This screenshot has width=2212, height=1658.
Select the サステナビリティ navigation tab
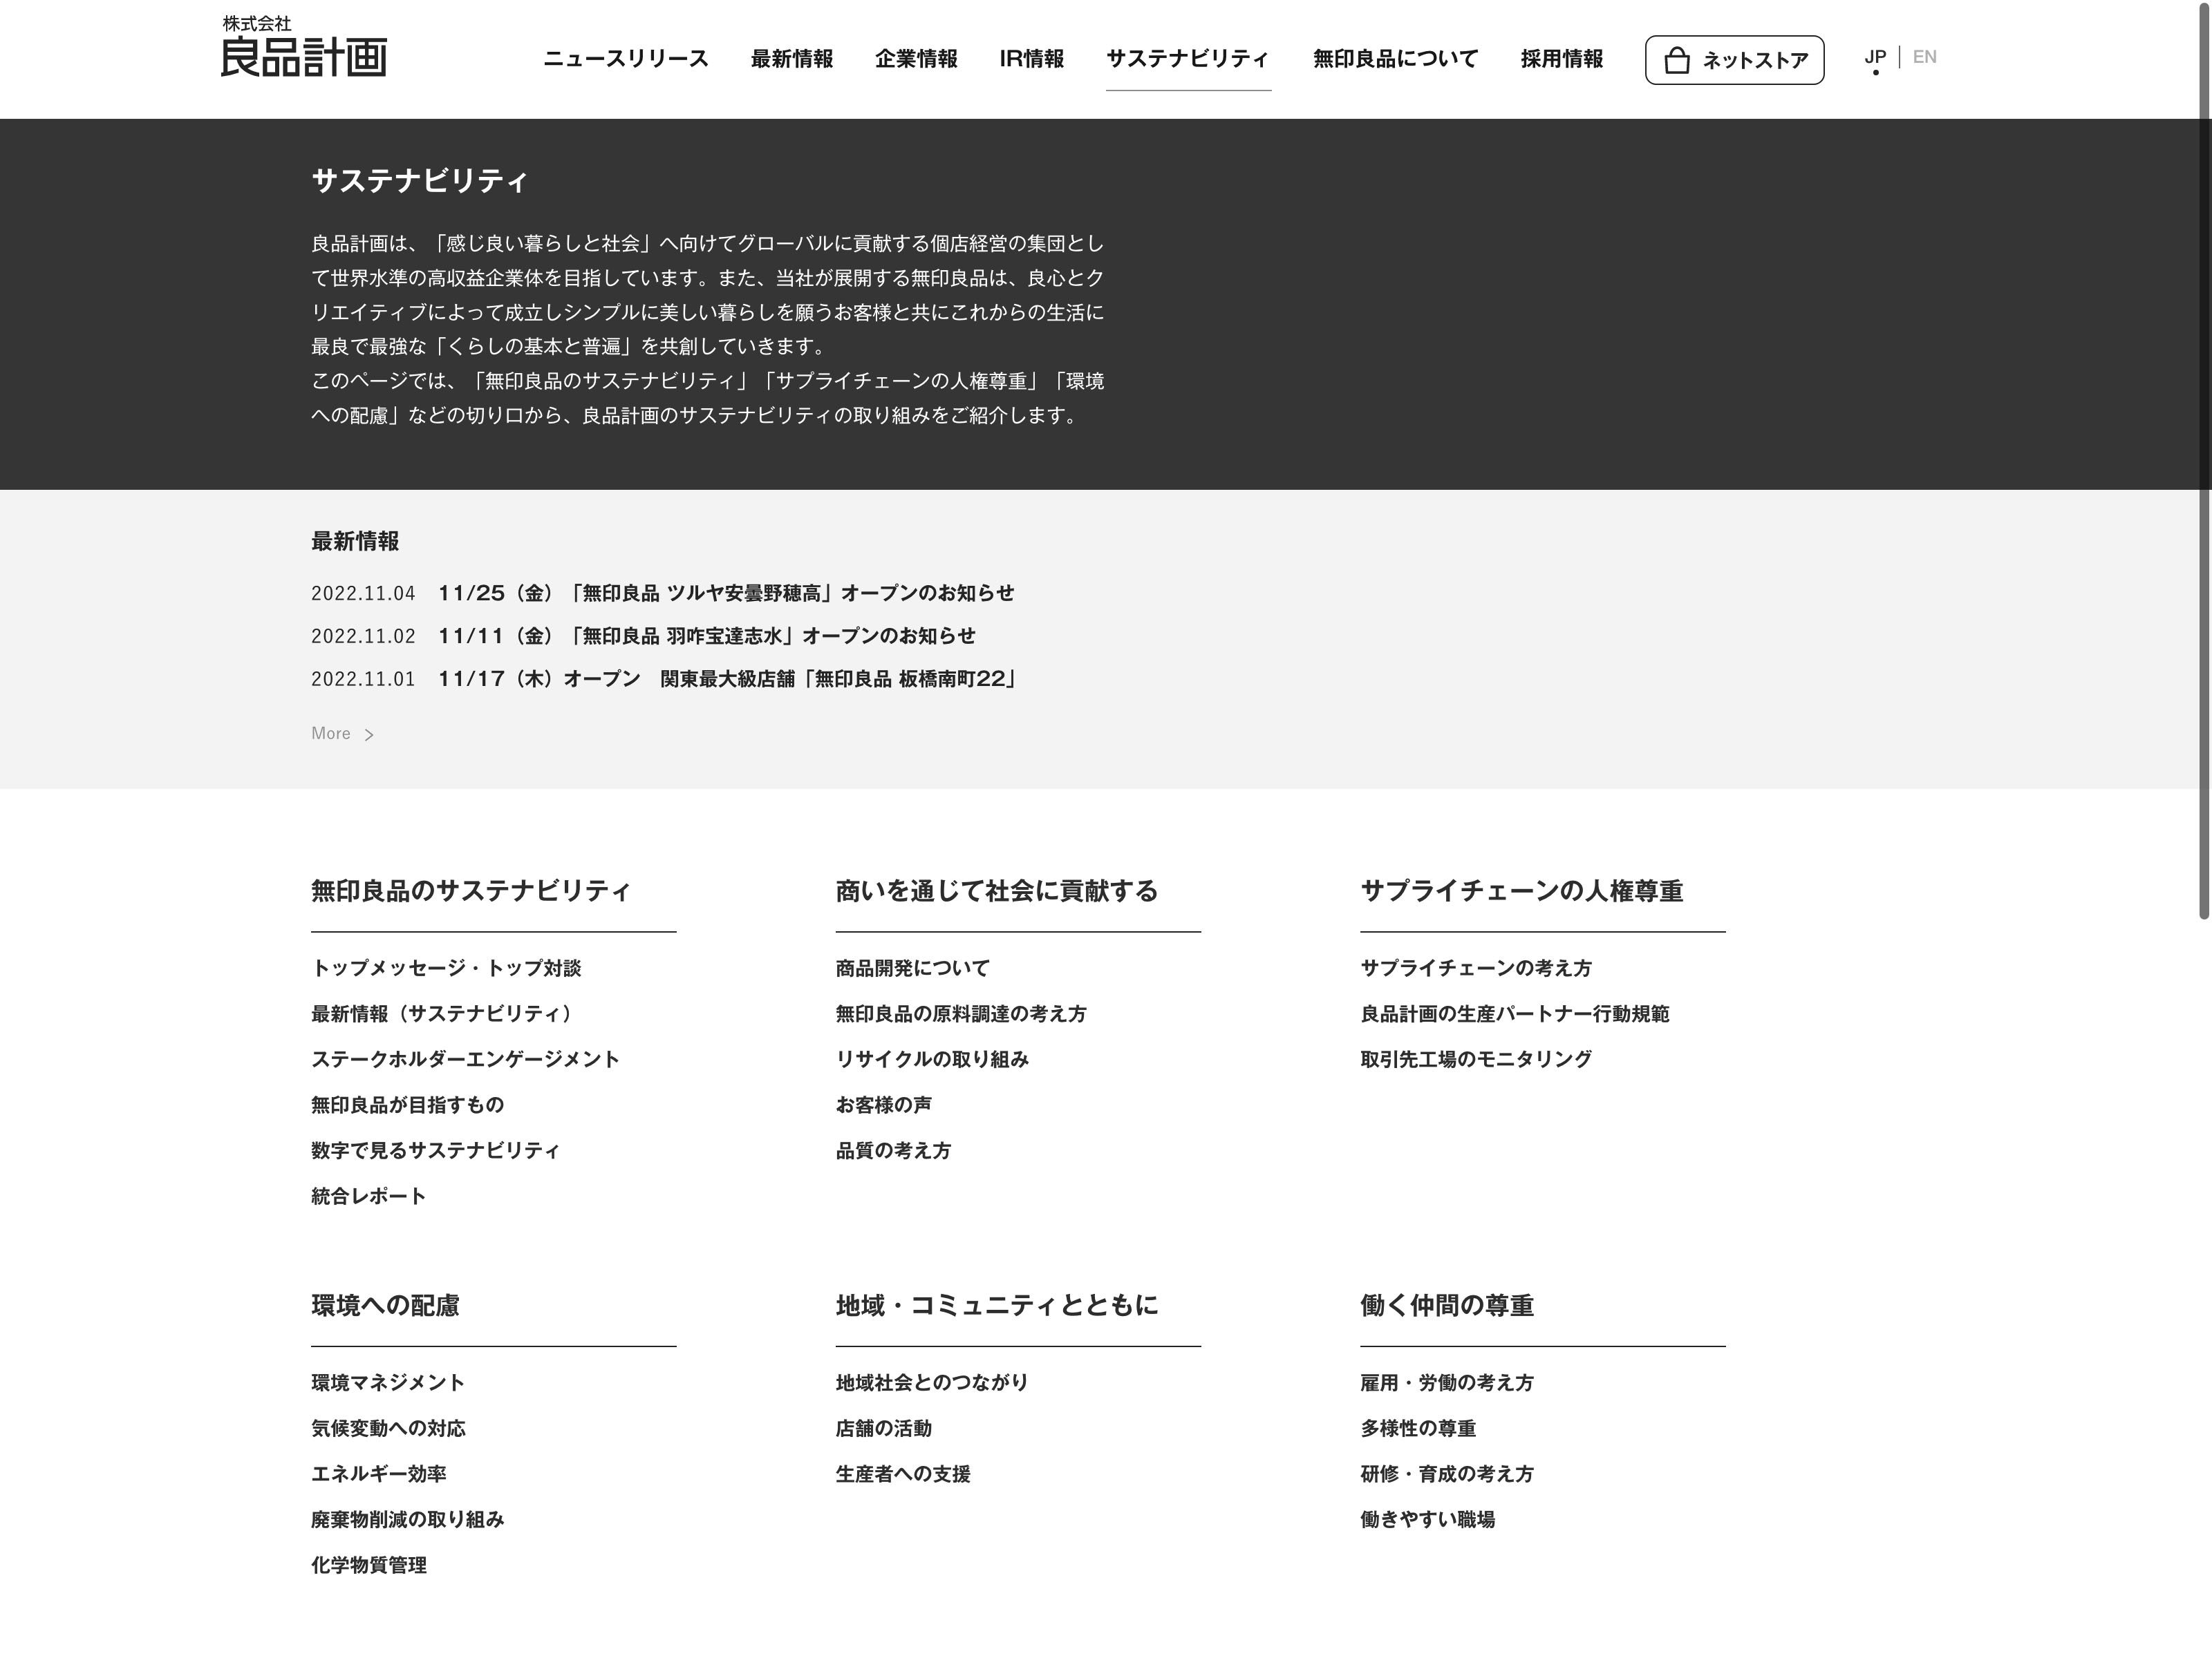coord(1187,59)
